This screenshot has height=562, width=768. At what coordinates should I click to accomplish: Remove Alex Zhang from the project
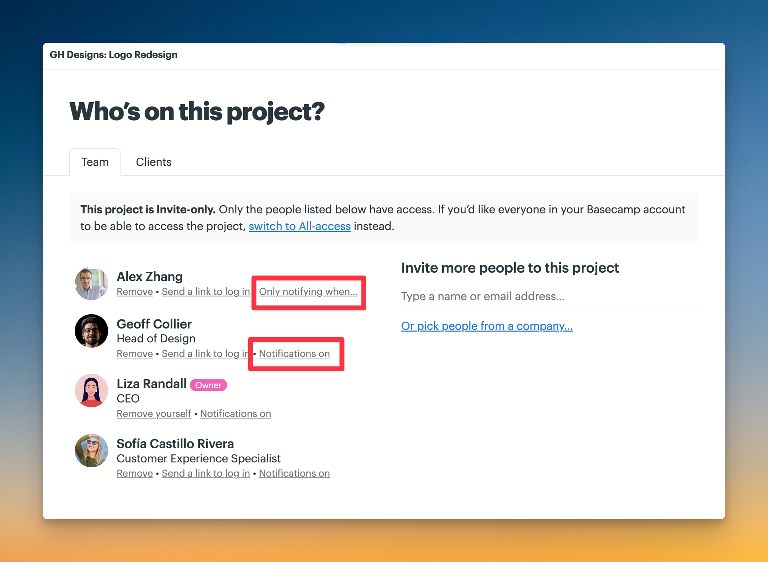134,291
